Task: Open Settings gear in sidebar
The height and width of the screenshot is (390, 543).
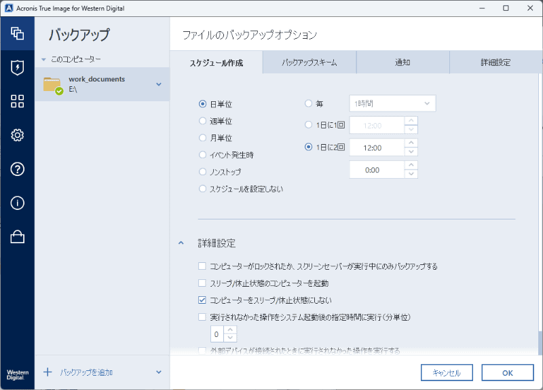Action: click(18, 135)
